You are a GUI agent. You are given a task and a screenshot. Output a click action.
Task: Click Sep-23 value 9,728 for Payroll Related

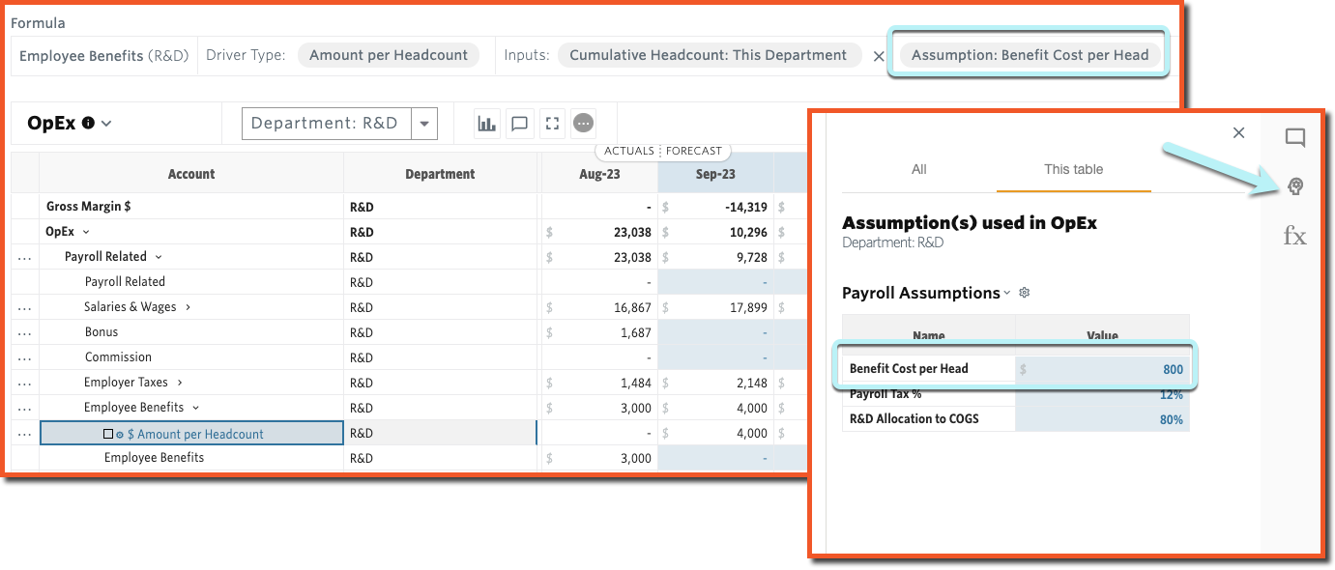[x=715, y=257]
